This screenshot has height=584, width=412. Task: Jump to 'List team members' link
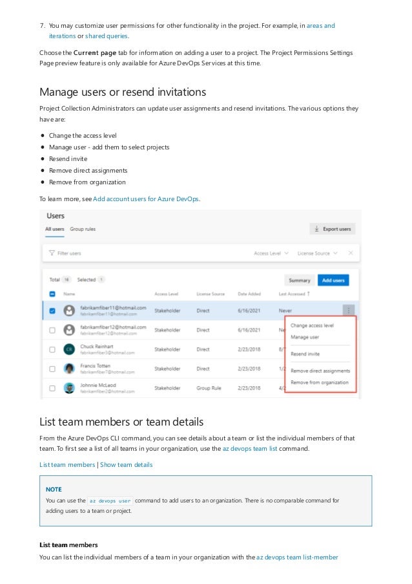(67, 465)
